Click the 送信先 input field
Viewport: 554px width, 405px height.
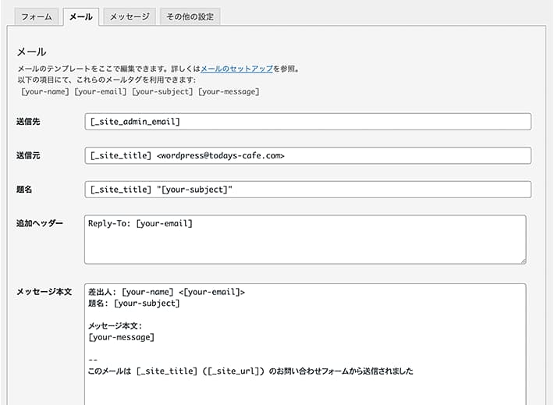307,122
